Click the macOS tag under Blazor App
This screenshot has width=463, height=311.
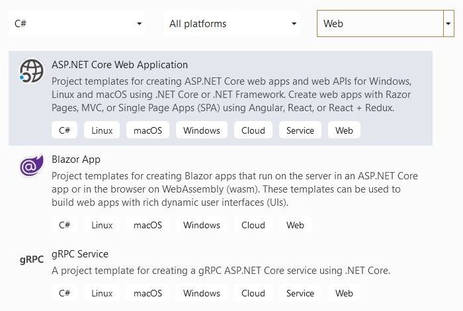point(147,225)
